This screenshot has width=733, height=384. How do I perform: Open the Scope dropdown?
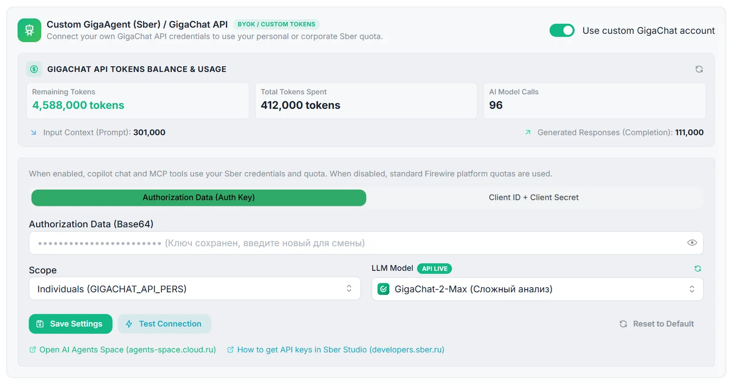click(x=195, y=288)
